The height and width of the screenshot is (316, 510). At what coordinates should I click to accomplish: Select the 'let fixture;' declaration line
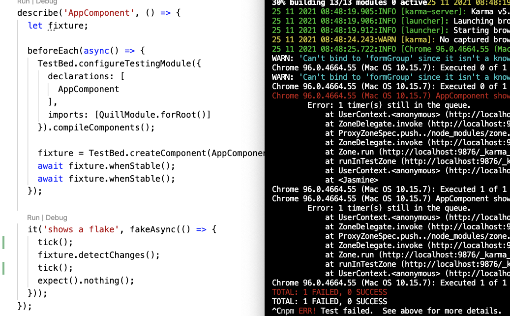pos(58,26)
